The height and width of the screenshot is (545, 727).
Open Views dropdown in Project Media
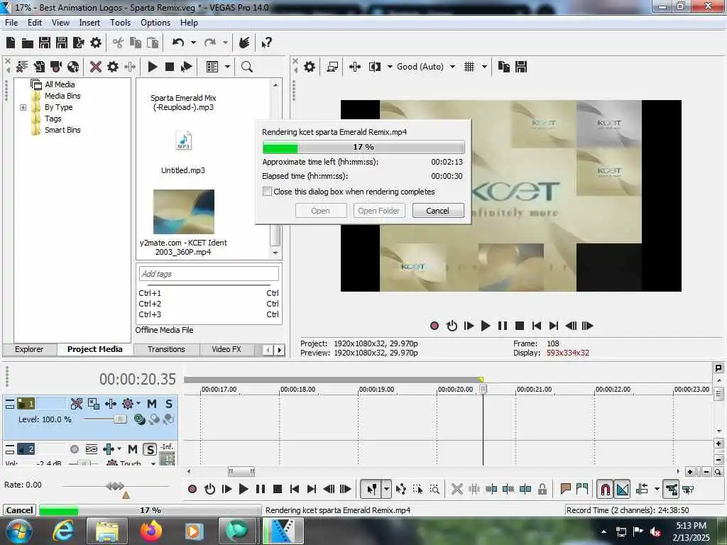pos(228,67)
